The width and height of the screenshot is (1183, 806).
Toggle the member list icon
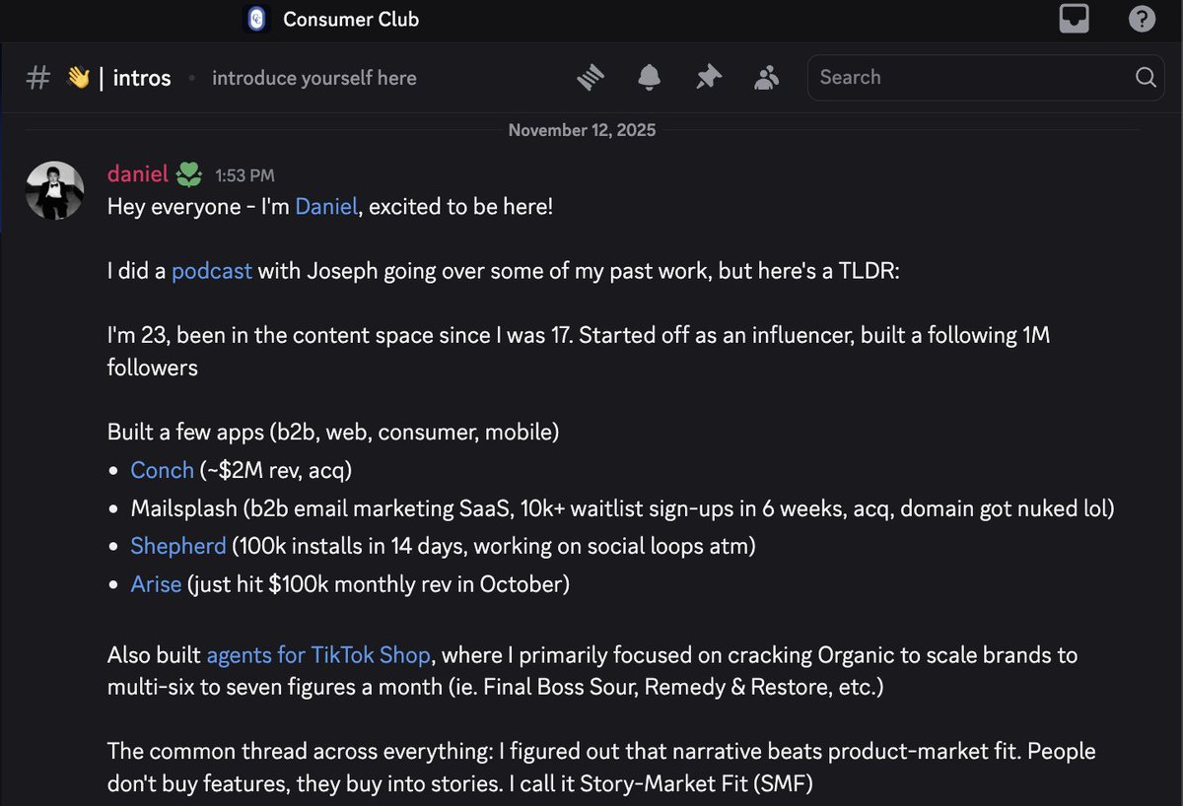tap(766, 78)
